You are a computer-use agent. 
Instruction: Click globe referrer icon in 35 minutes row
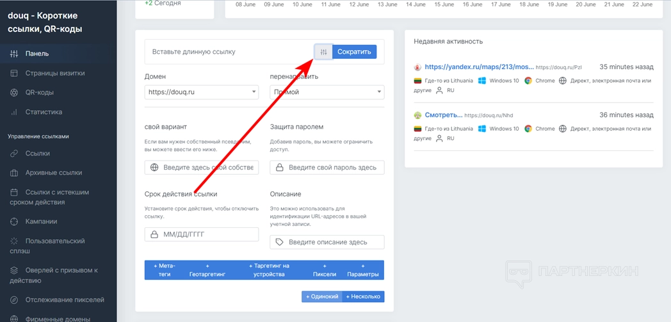pos(563,81)
